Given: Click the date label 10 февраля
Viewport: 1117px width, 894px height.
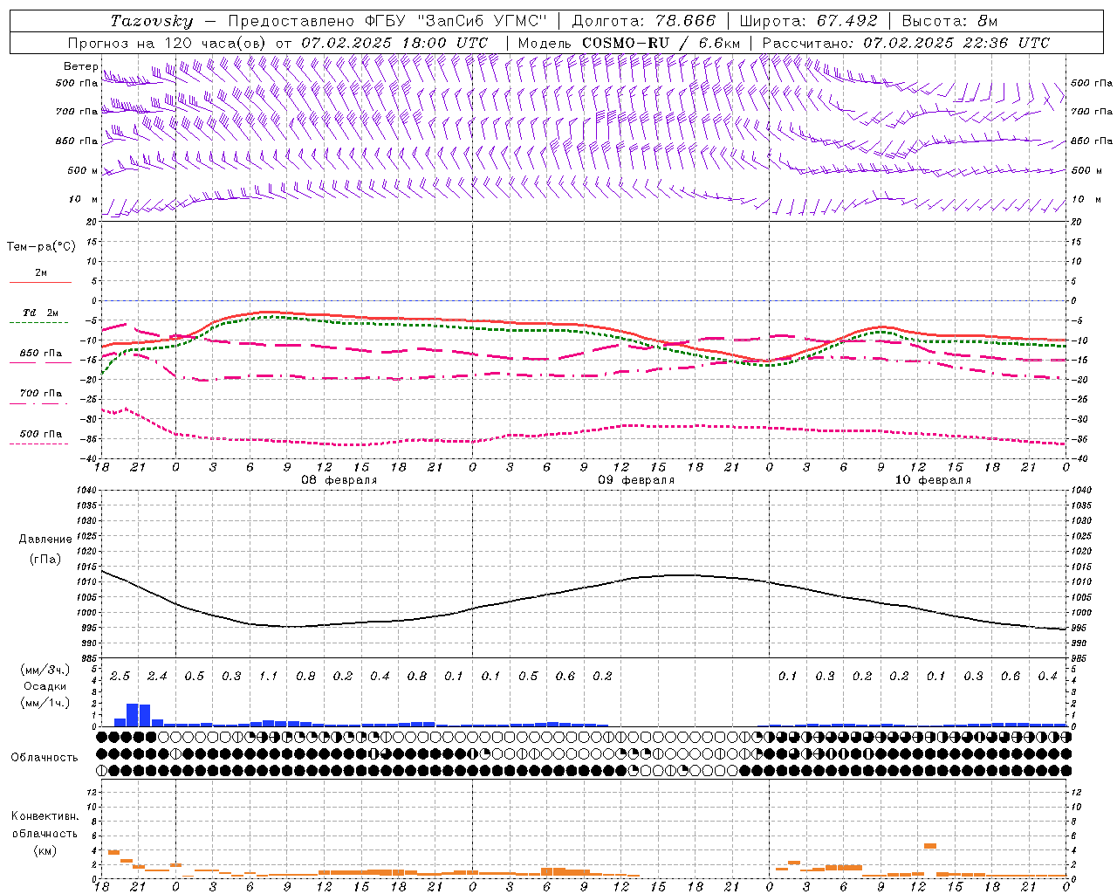Looking at the screenshot, I should pos(933,480).
